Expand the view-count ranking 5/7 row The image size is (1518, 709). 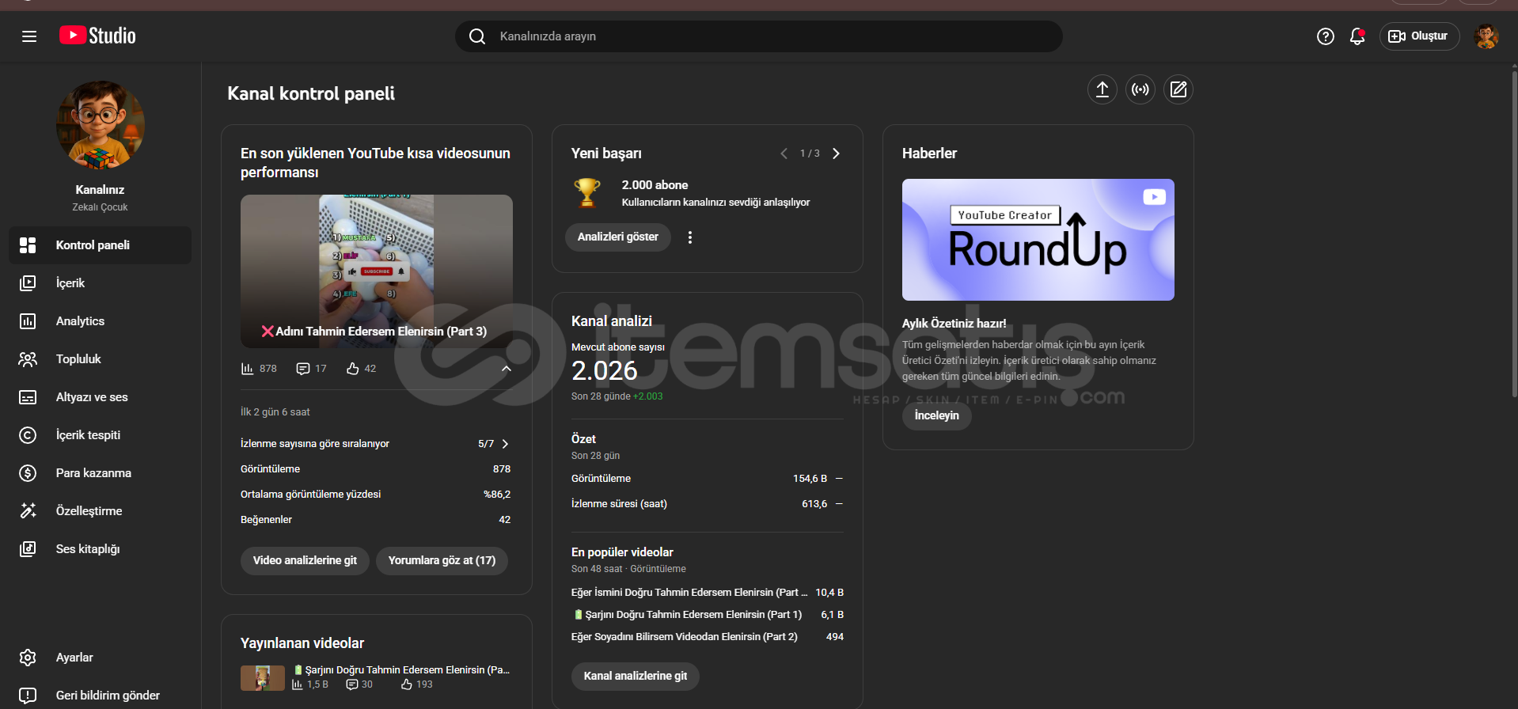pyautogui.click(x=505, y=444)
